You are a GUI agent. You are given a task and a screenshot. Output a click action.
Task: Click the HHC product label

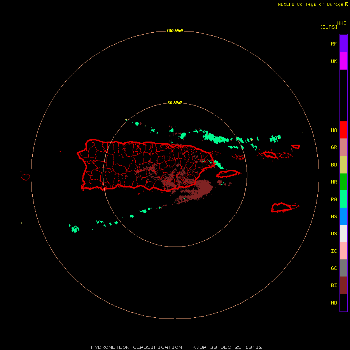pyautogui.click(x=342, y=23)
